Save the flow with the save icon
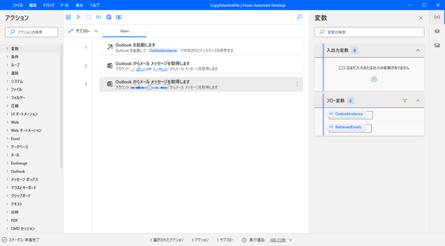445x246 pixels. 68,17
